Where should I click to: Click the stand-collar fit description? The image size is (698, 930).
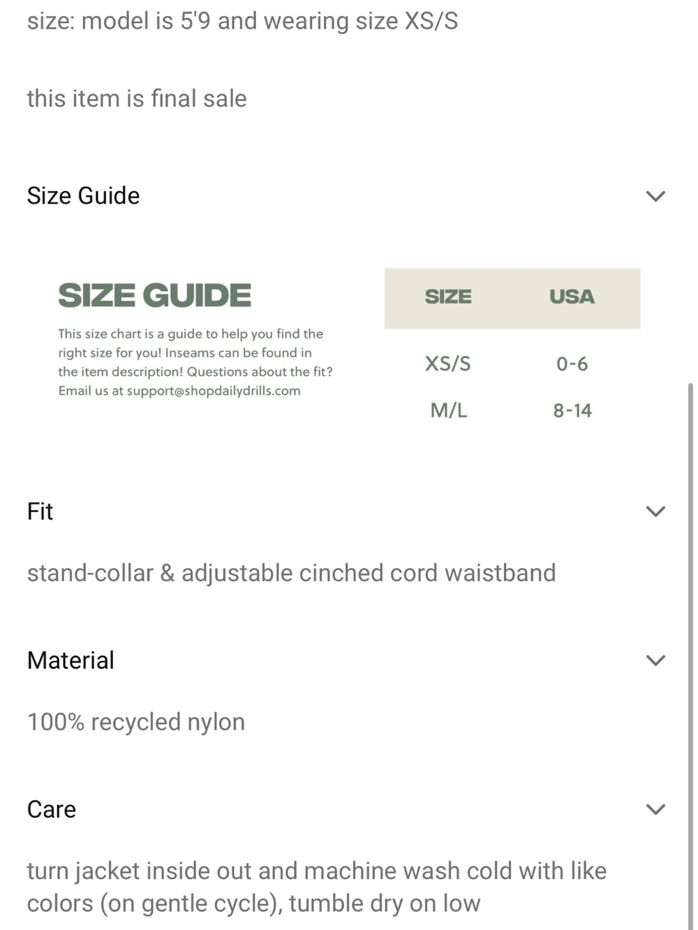tap(291, 573)
